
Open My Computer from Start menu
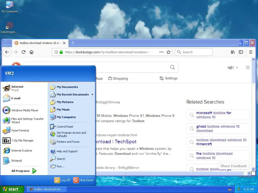[x=72, y=117]
